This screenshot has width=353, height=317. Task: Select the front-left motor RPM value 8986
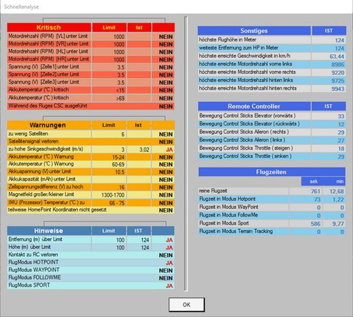coord(338,64)
